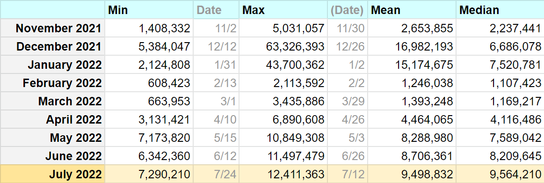Click the 7/24 min date cell
This screenshot has height=183, width=544.
click(216, 174)
